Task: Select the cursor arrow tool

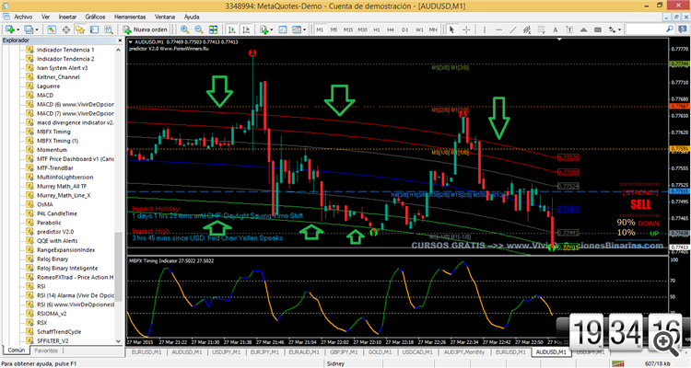Action: (451, 29)
